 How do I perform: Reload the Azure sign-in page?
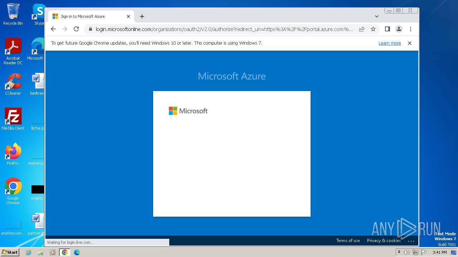pos(76,29)
